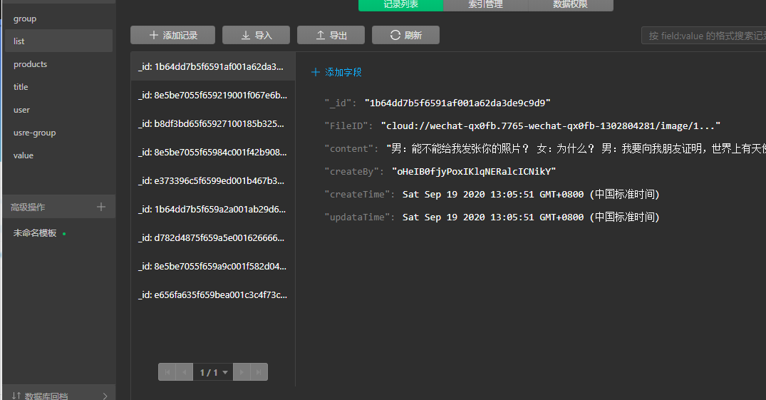766x400 pixels.
Task: Click the _id field value
Action: (457, 103)
